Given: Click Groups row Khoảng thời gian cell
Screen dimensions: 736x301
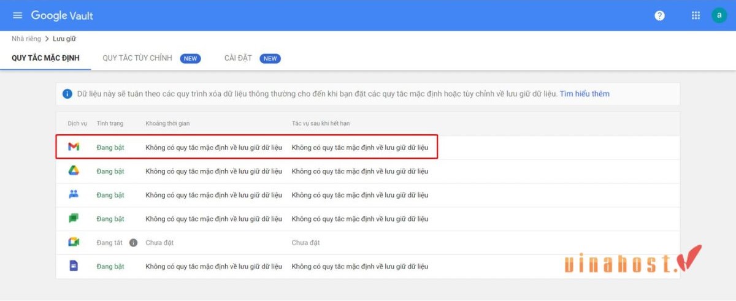Looking at the screenshot, I should click(x=213, y=195).
